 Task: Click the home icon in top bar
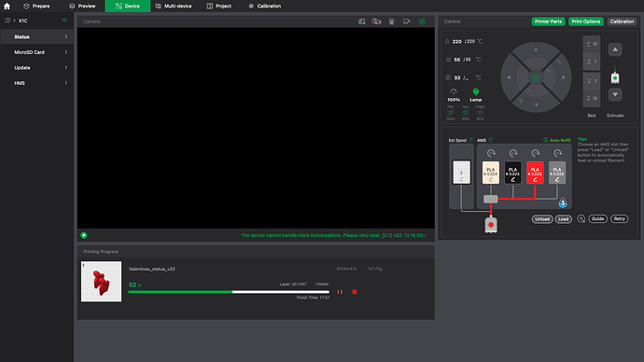coord(7,6)
